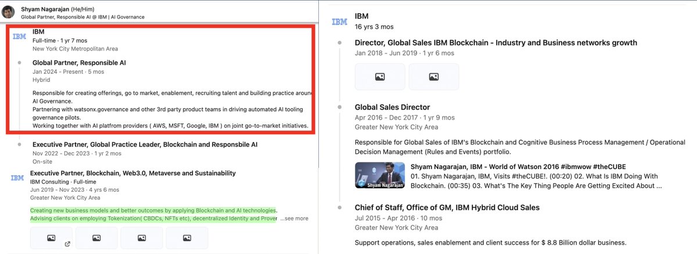This screenshot has height=254, width=697.
Task: Click the highlighted line 'Creating new business models and better outcomes'
Action: 153,210
